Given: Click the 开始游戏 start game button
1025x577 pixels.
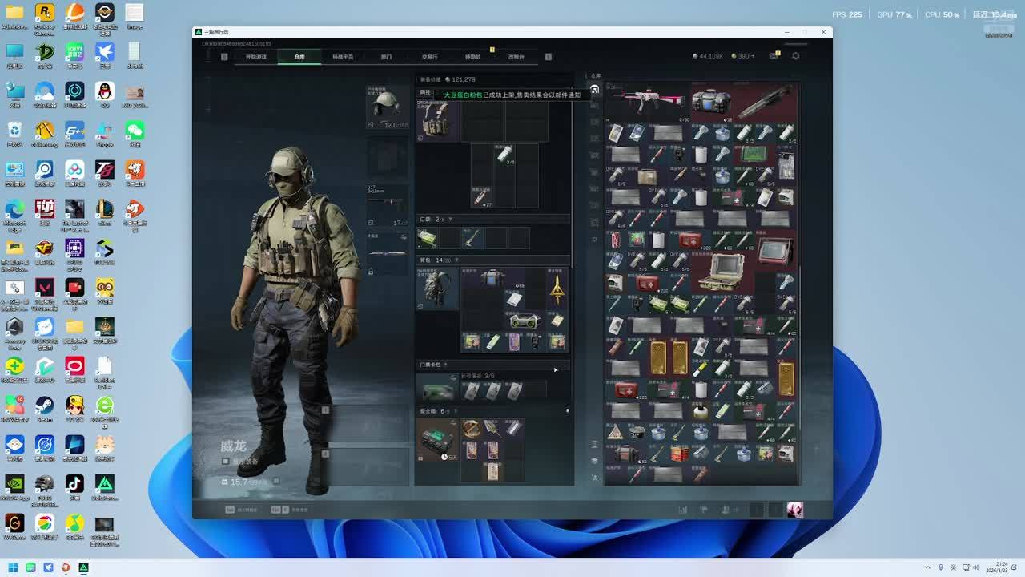Looking at the screenshot, I should click(255, 57).
